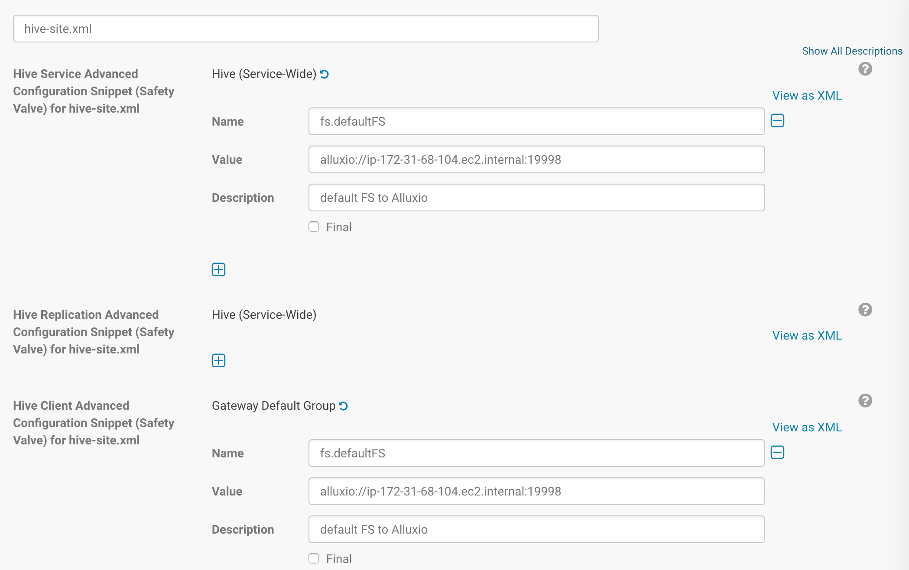Edit Description field in Hive Service snippet
This screenshot has height=570, width=909.
(x=536, y=198)
